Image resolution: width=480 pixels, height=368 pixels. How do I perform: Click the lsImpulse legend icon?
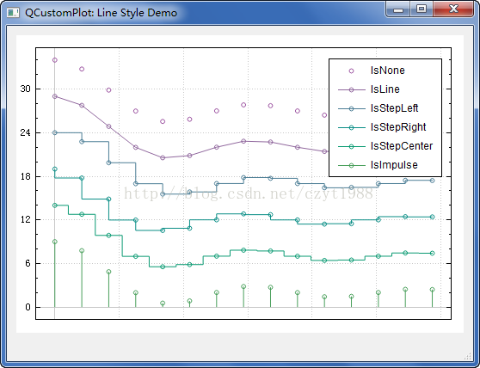pos(352,165)
